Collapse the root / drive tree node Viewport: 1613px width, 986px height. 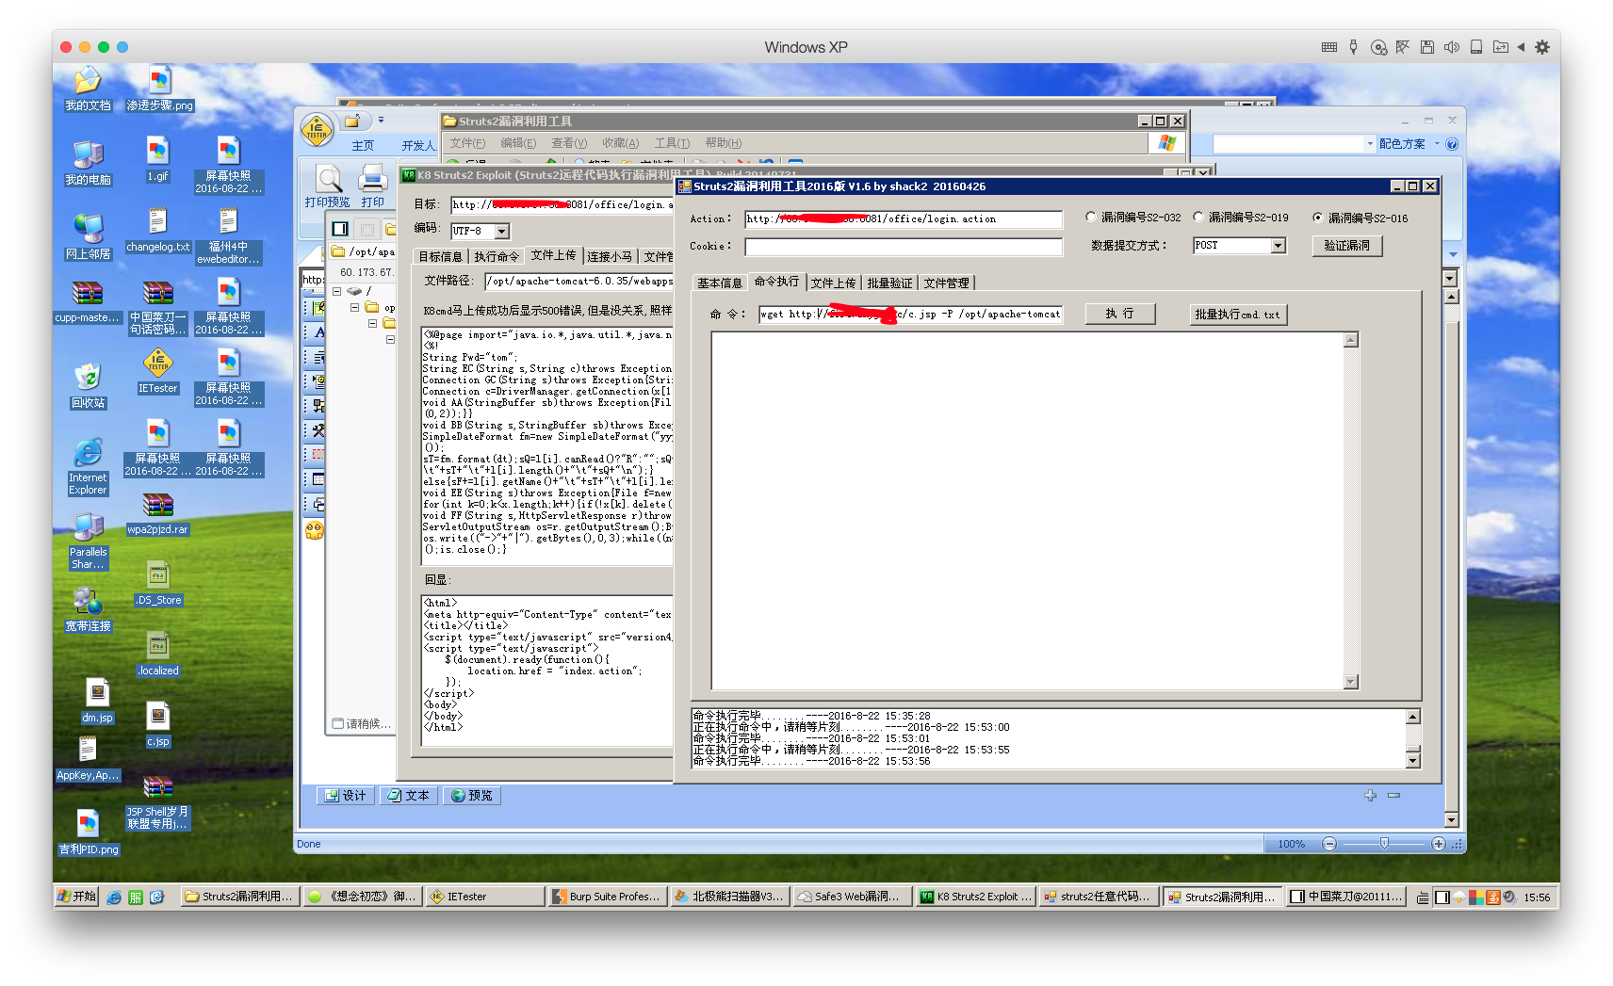click(336, 291)
